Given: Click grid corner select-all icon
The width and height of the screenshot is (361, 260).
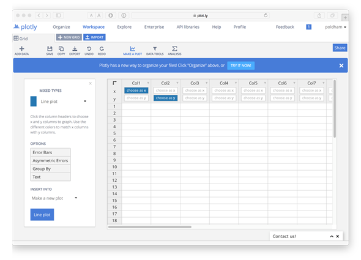Looking at the screenshot, I should [x=114, y=83].
